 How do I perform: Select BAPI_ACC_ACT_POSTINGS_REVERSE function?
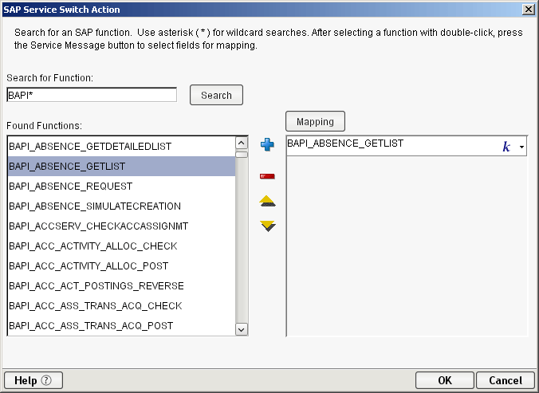[121, 286]
